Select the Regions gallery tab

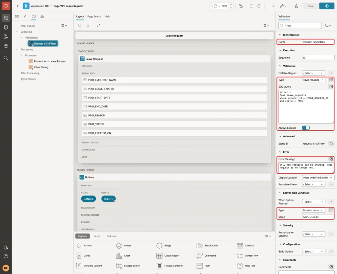pos(83,236)
